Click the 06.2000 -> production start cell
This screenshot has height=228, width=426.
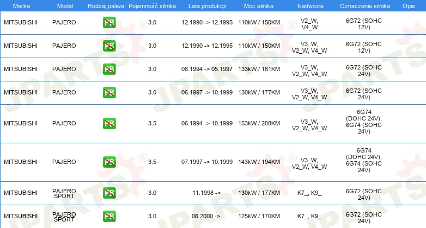pyautogui.click(x=206, y=216)
